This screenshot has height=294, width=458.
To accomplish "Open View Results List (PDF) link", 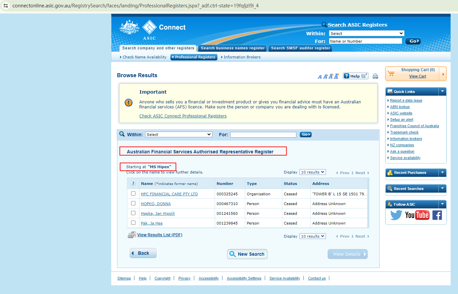I will pyautogui.click(x=160, y=235).
